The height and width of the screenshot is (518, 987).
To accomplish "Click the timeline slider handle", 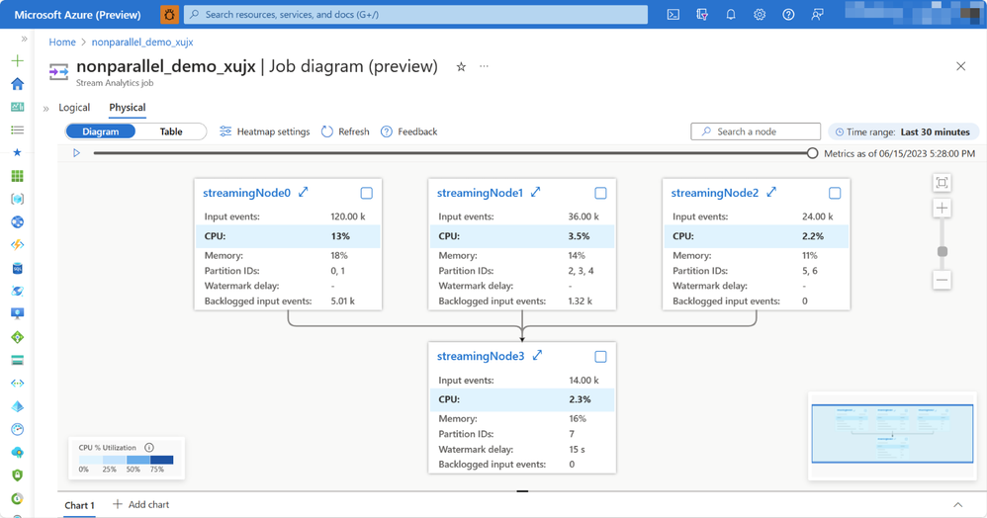I will pyautogui.click(x=812, y=153).
